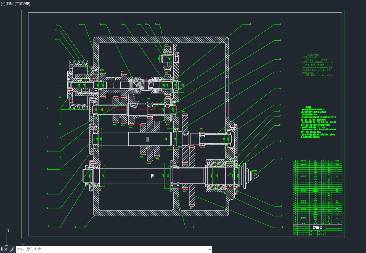Screen dimensions: 366x253
Task: Open command line customize wrench
Action: 12,249
